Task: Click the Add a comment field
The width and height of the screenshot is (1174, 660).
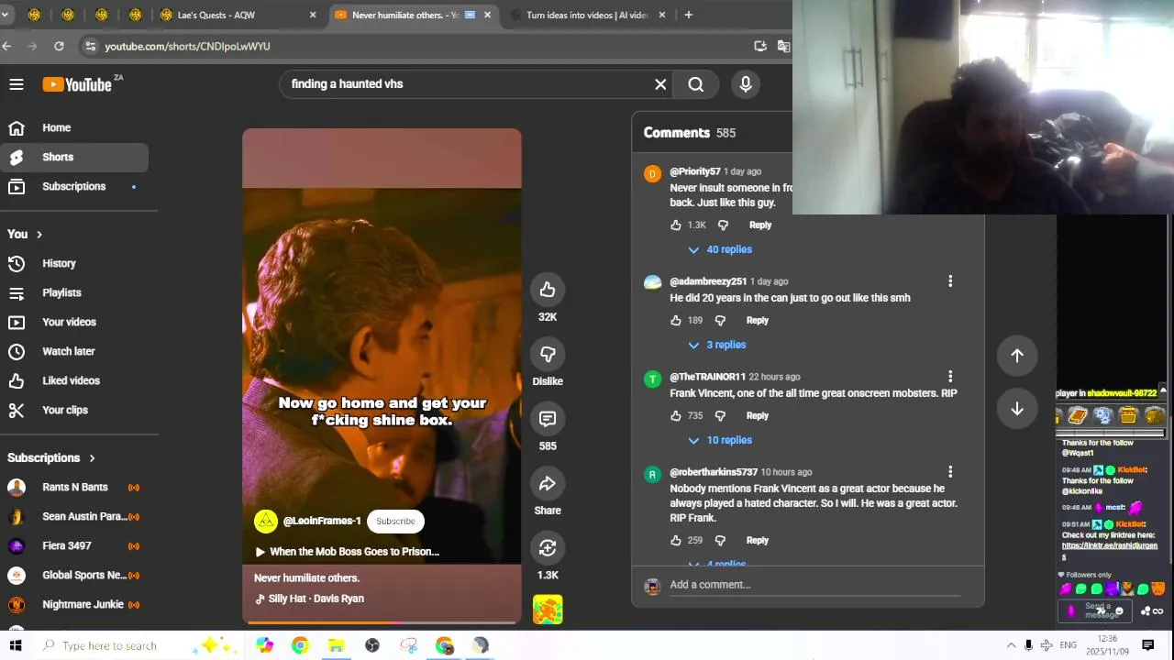Action: tap(814, 585)
